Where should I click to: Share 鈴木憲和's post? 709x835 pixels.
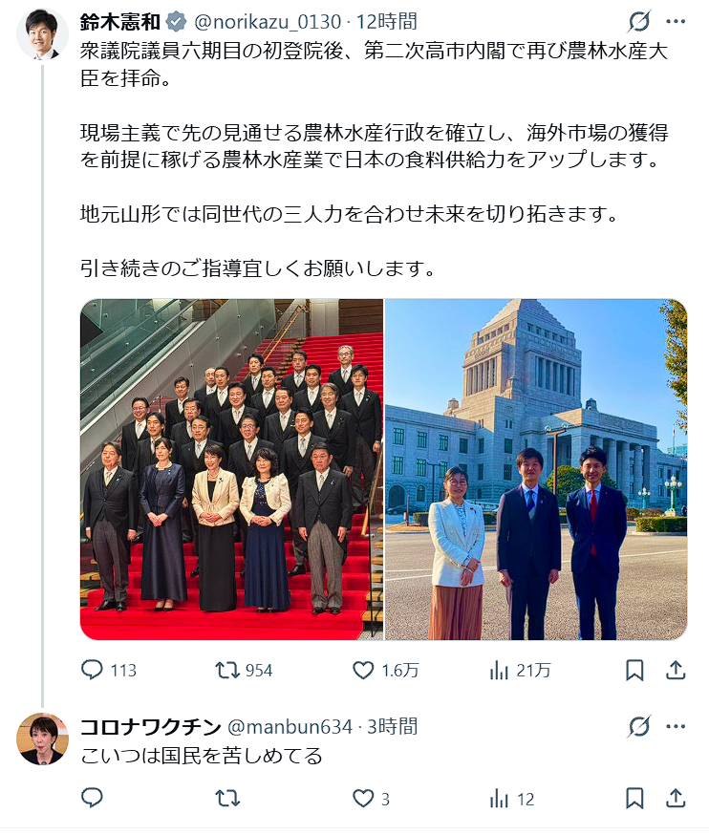tap(676, 670)
